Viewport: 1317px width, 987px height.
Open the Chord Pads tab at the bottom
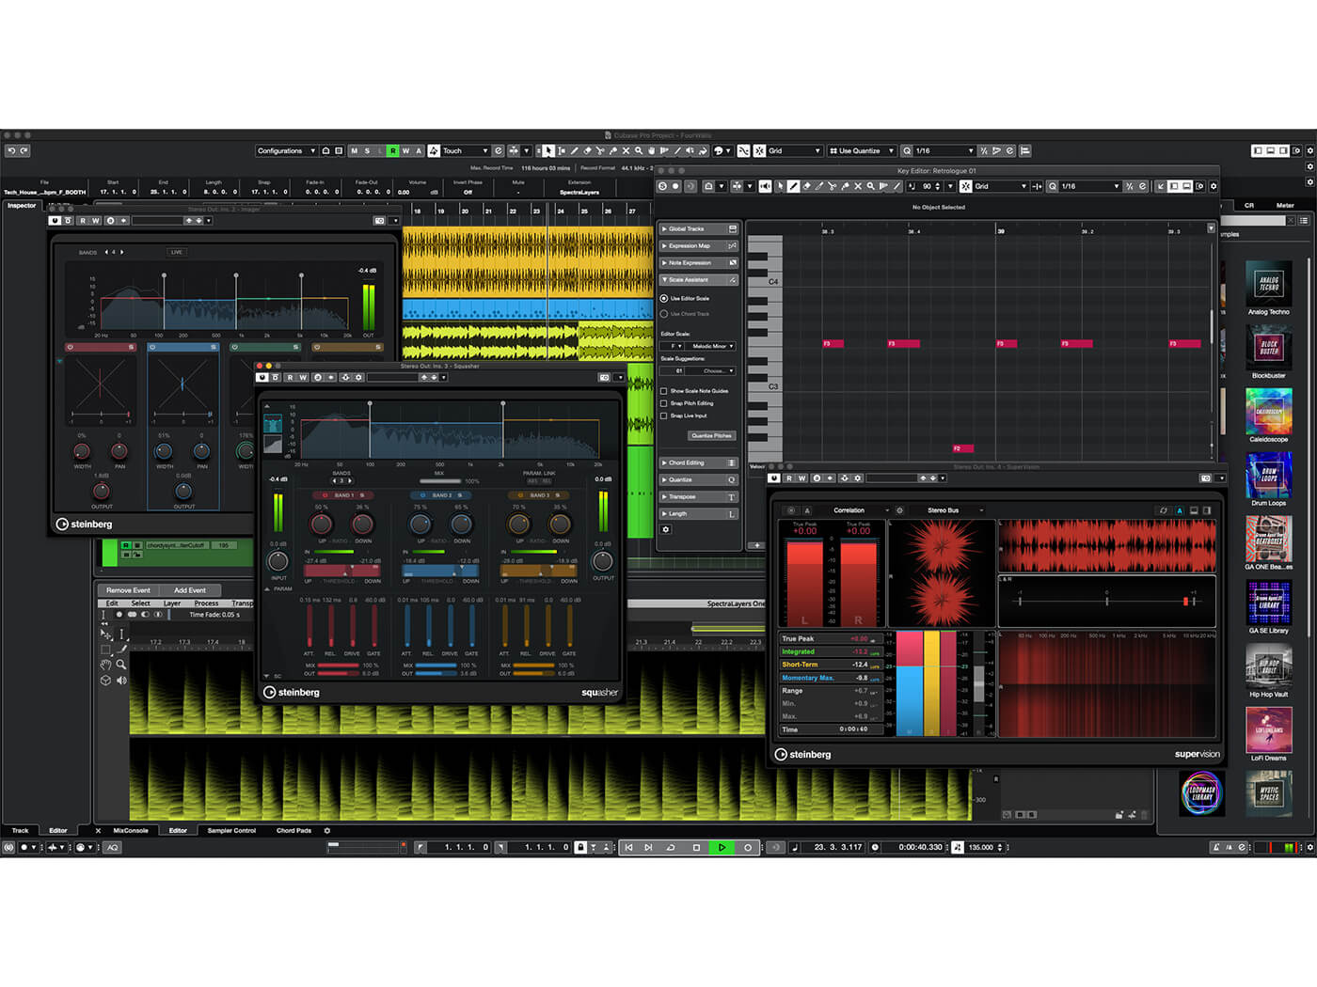(x=294, y=831)
